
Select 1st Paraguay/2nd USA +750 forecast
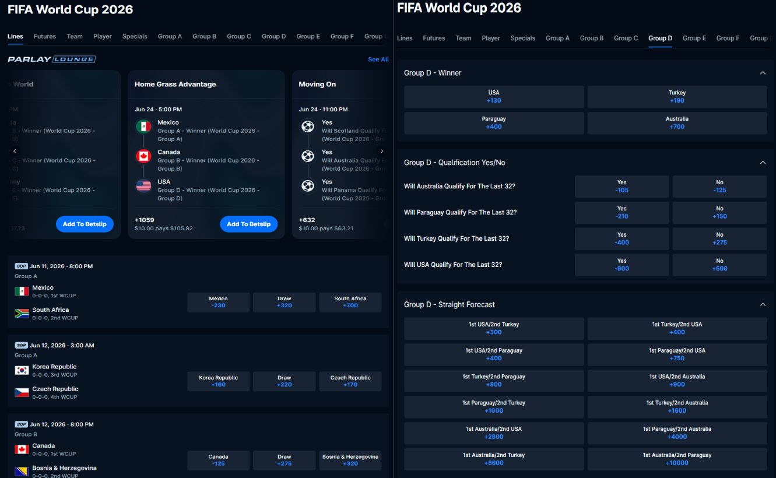677,354
